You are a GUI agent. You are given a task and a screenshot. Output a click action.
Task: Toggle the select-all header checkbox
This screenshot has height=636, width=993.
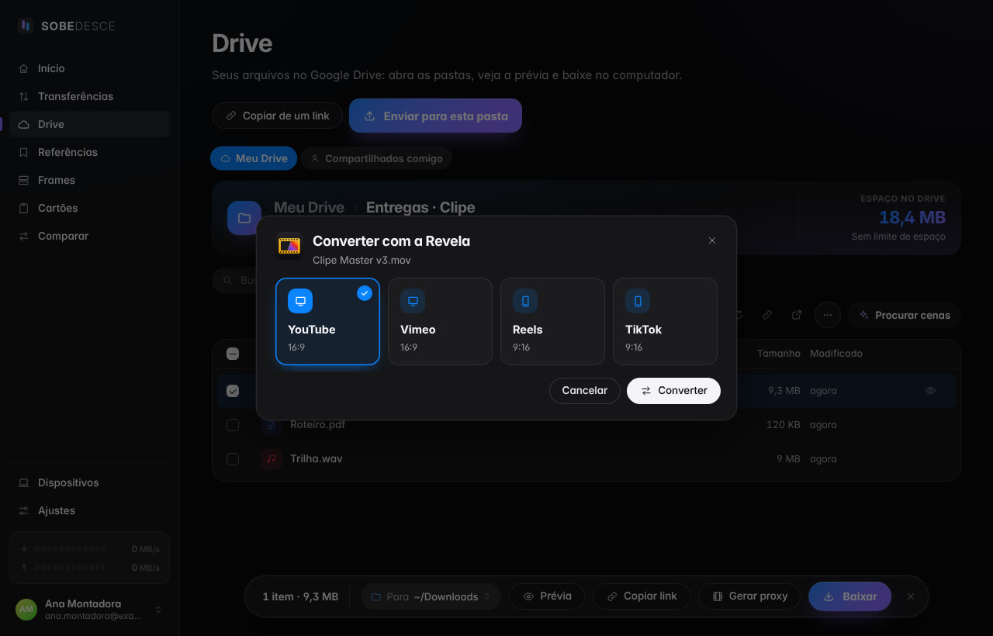coord(233,354)
